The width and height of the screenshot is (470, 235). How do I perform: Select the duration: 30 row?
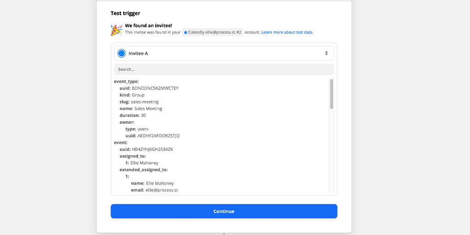[133, 115]
